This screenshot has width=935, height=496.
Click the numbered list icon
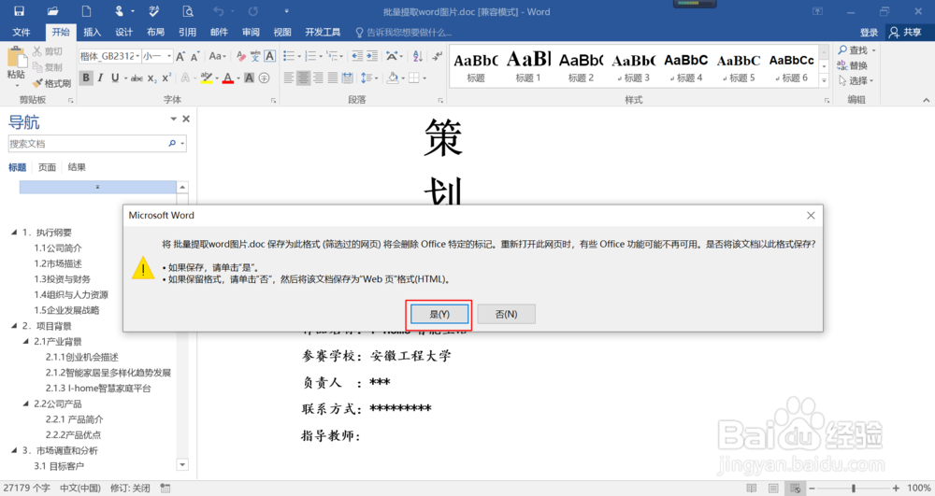pos(310,56)
